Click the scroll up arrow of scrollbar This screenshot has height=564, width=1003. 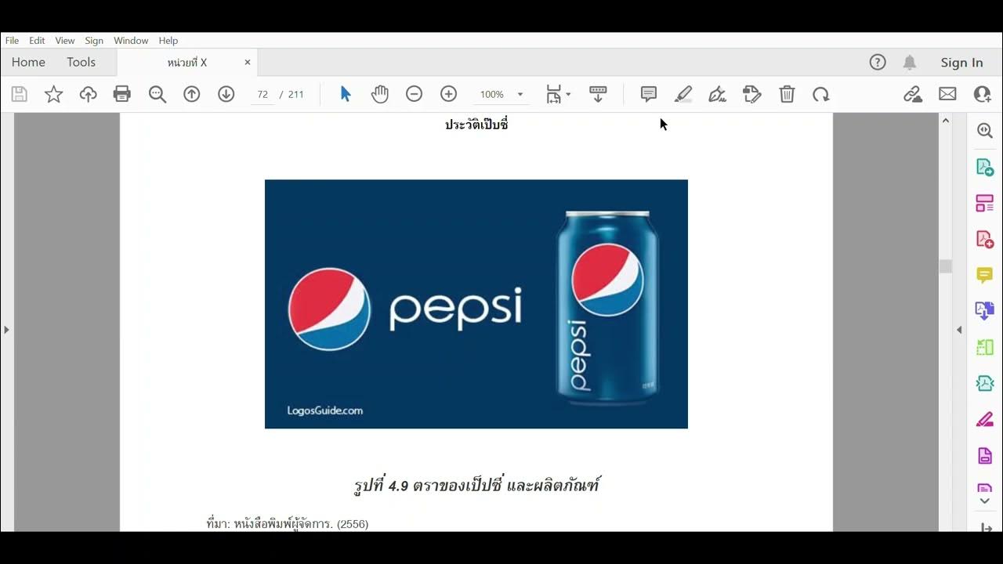[946, 121]
